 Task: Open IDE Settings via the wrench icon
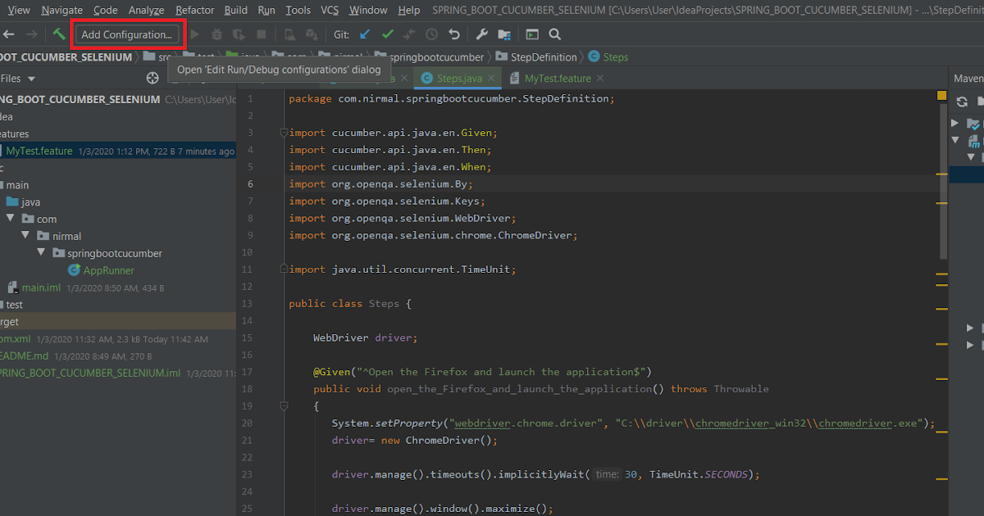pos(482,34)
